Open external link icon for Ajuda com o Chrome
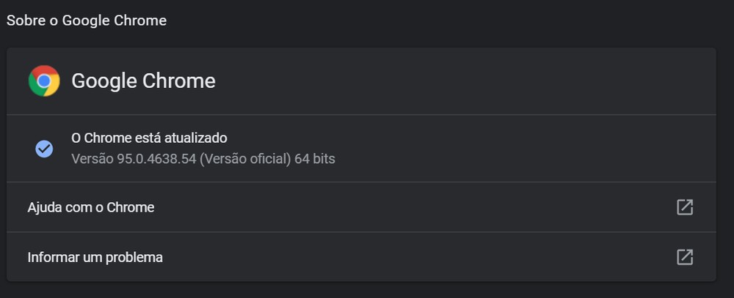This screenshot has width=734, height=298. coord(685,207)
